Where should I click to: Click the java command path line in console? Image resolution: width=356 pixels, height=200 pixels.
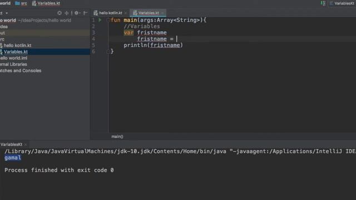pos(180,151)
